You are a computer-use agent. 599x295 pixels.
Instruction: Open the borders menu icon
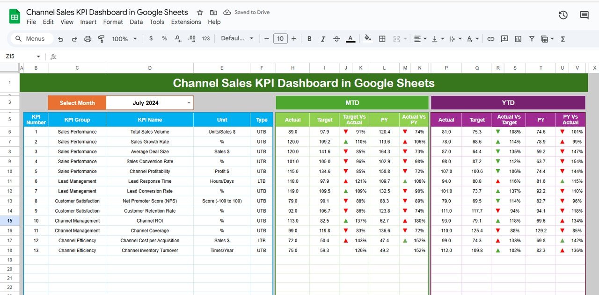click(382, 38)
